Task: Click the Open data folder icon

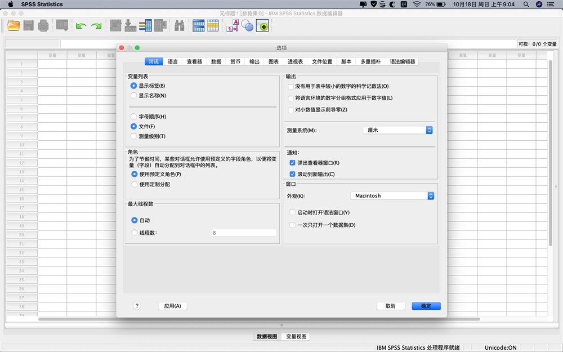Action: pyautogui.click(x=14, y=25)
